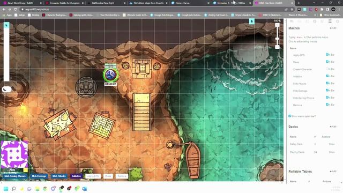Screen dimensions: 343x193
Task: Toggle In Bar checkbox for Apply-DPS macro
Action: [x=327, y=55]
